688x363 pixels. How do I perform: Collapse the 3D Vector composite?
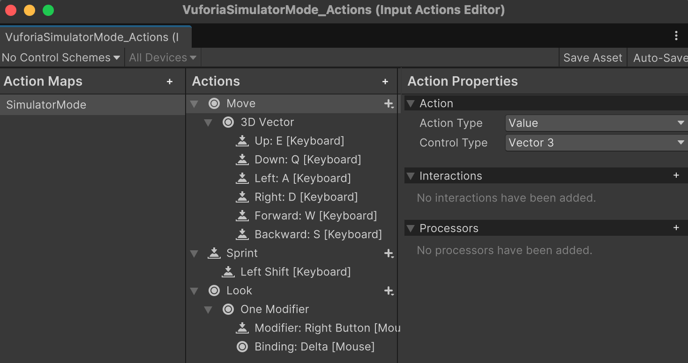pos(208,123)
